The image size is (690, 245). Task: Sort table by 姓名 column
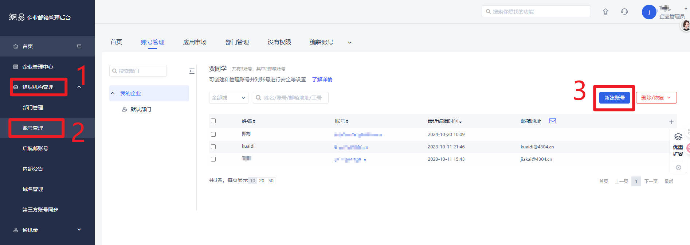pos(249,121)
